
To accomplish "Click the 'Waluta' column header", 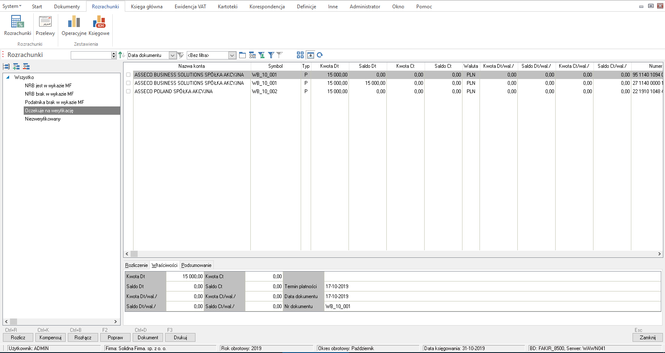I will pyautogui.click(x=471, y=66).
